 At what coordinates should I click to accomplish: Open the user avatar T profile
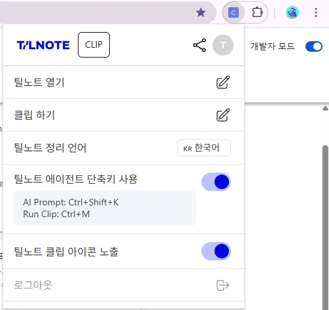point(223,45)
